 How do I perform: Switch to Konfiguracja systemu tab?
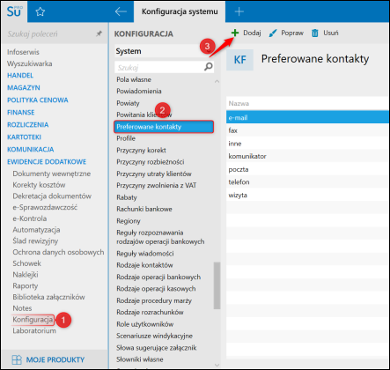[180, 11]
